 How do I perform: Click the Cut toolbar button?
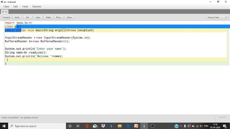pyautogui.click(x=28, y=17)
